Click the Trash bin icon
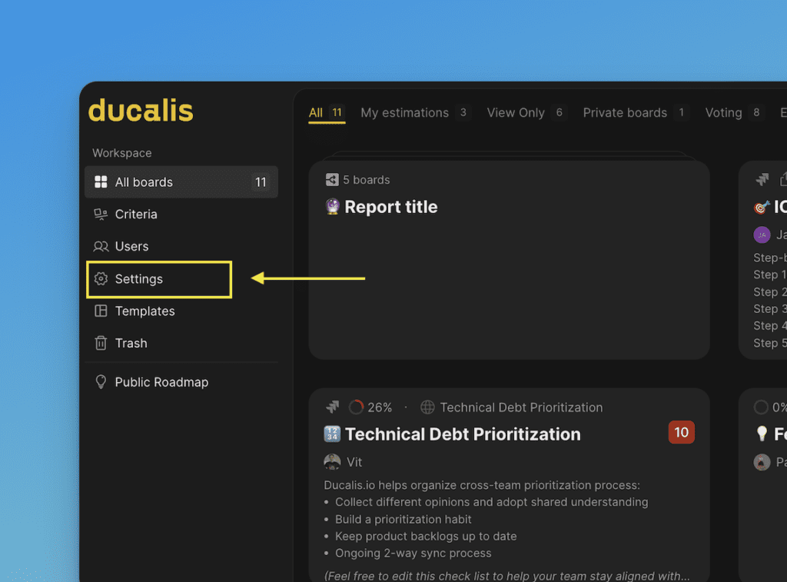This screenshot has height=582, width=787. click(x=101, y=344)
